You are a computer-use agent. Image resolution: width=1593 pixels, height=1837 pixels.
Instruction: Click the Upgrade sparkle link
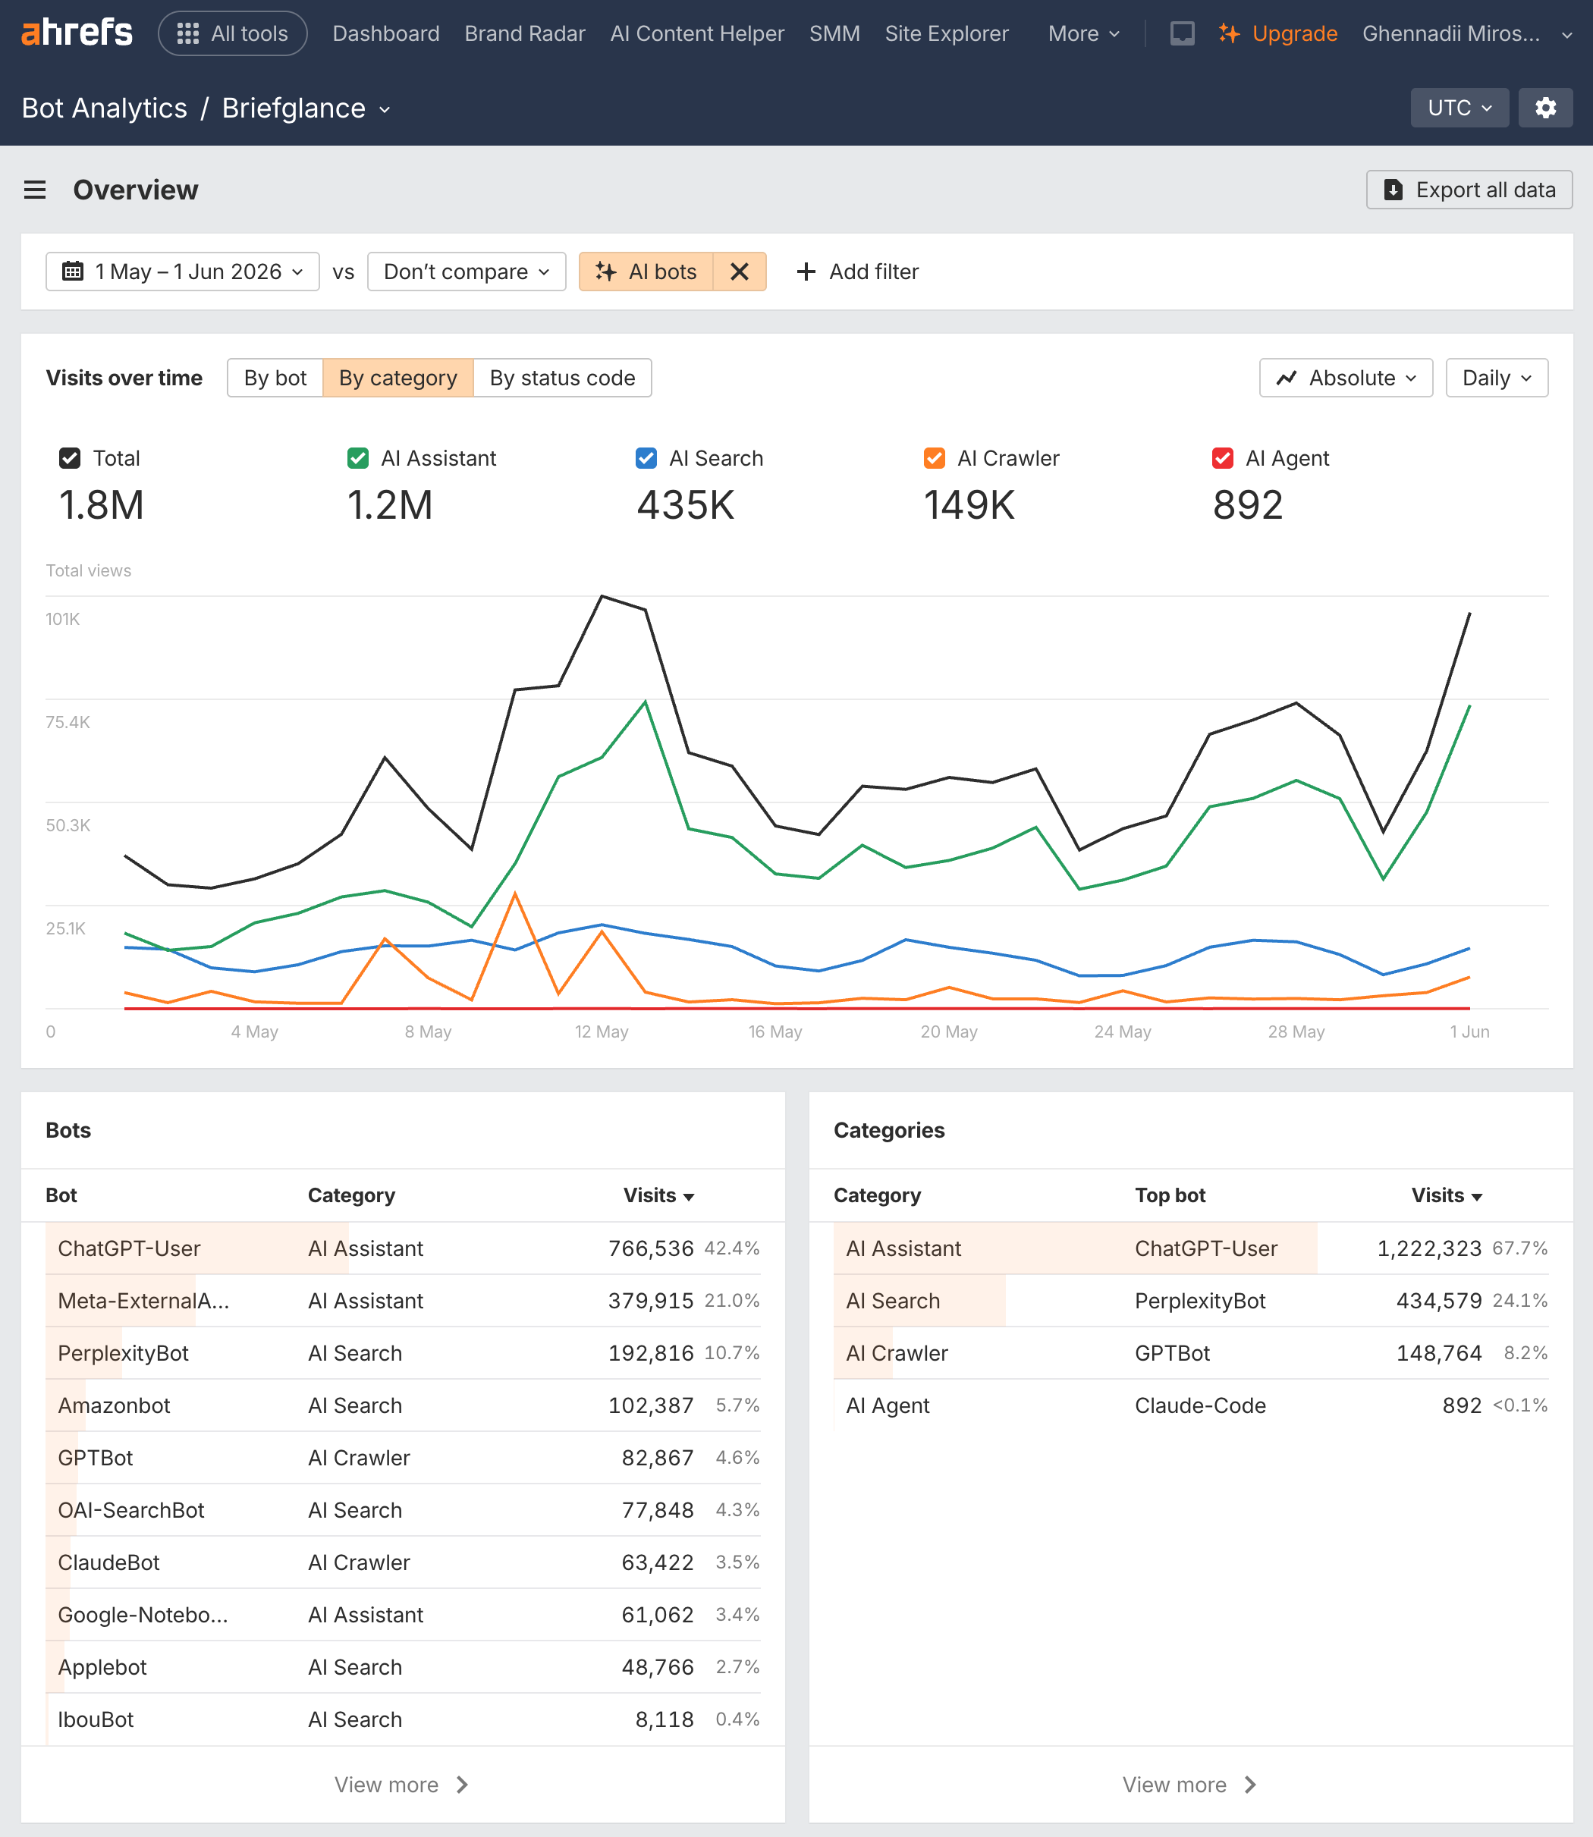1277,34
